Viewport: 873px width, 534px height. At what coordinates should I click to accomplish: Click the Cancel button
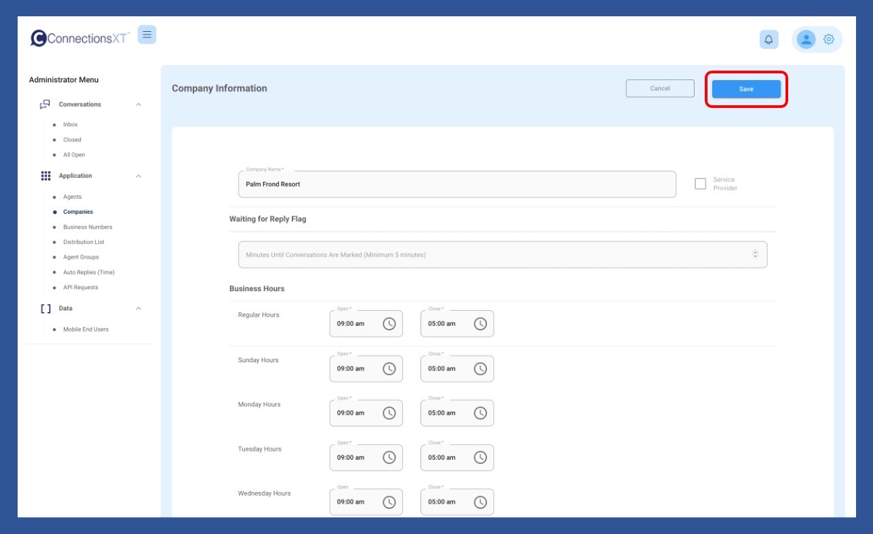tap(660, 88)
